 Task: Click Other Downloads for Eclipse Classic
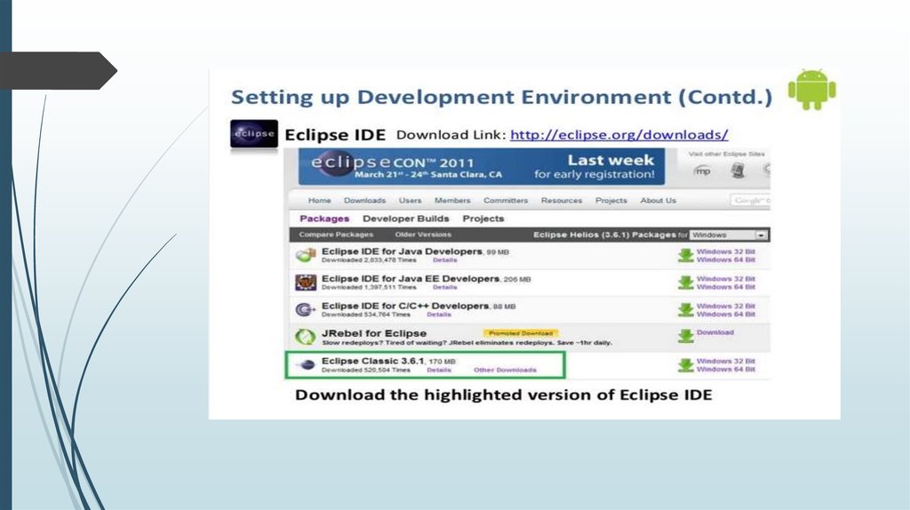[x=505, y=370]
